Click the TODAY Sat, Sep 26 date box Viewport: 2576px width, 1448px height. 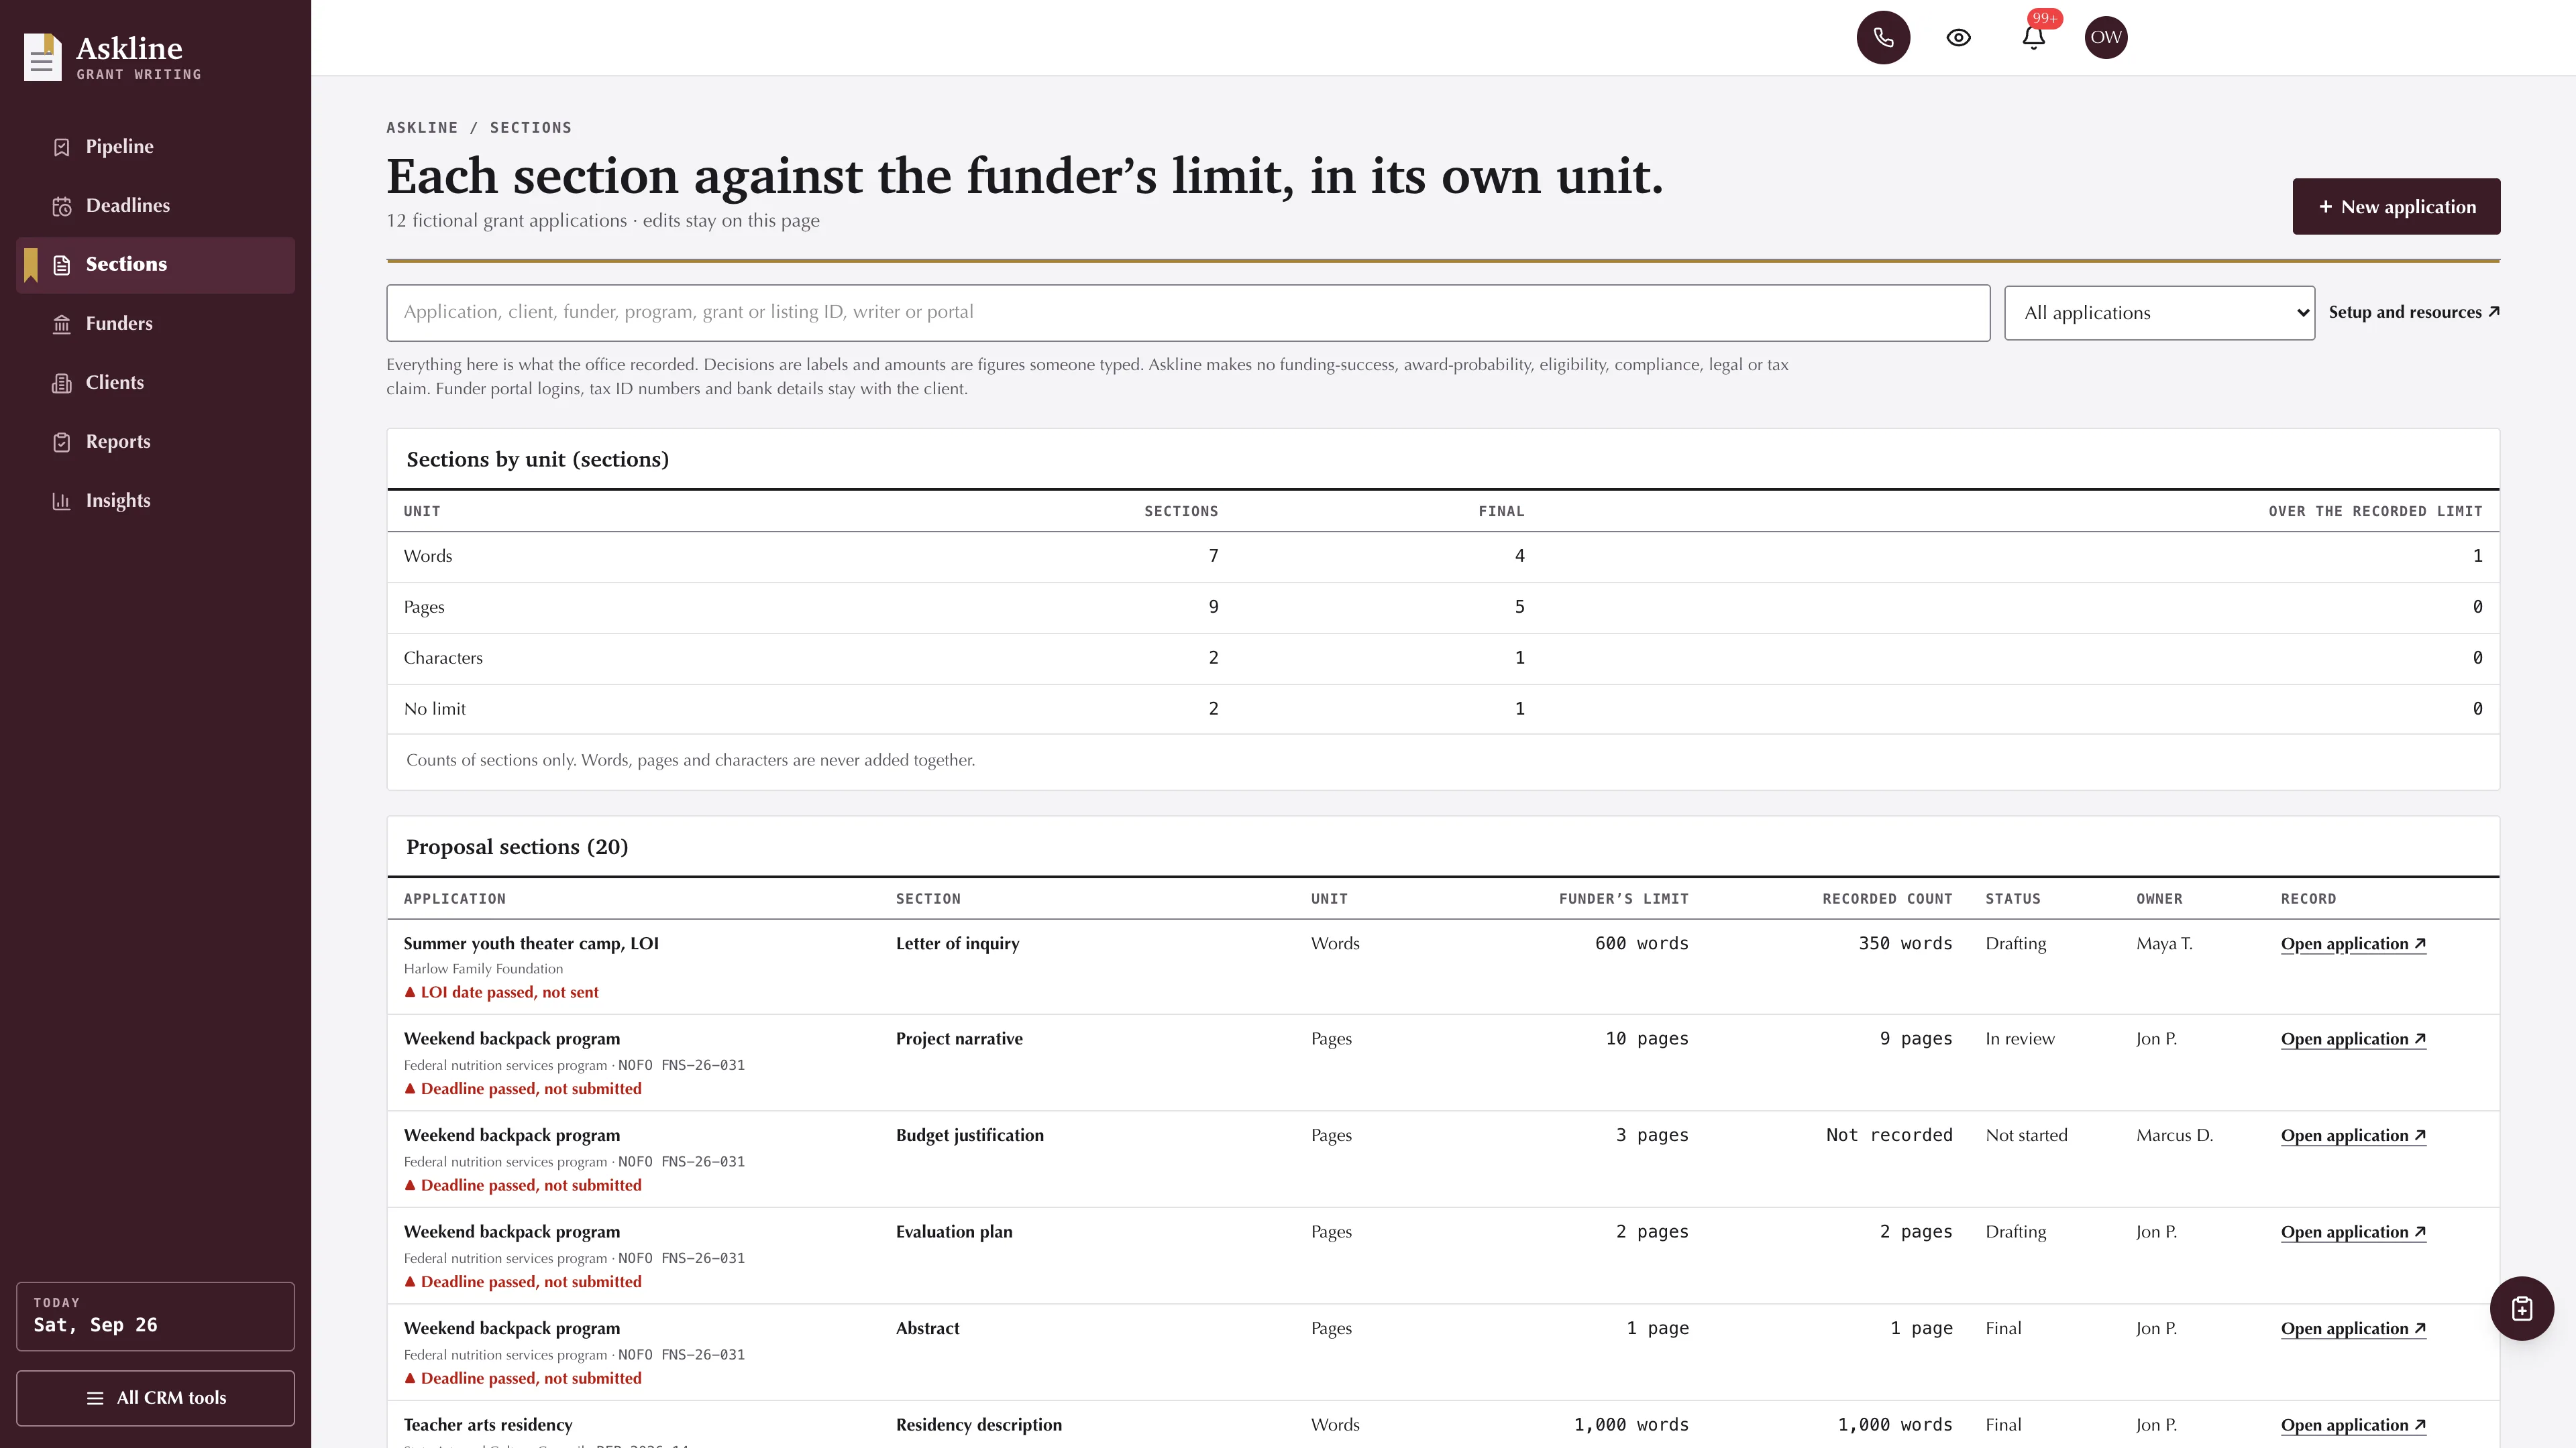click(155, 1316)
